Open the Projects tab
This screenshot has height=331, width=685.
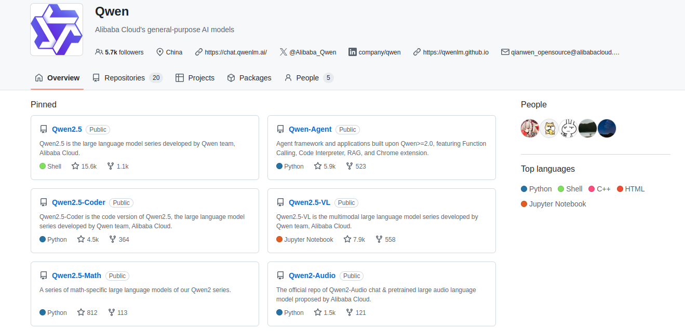pos(195,78)
